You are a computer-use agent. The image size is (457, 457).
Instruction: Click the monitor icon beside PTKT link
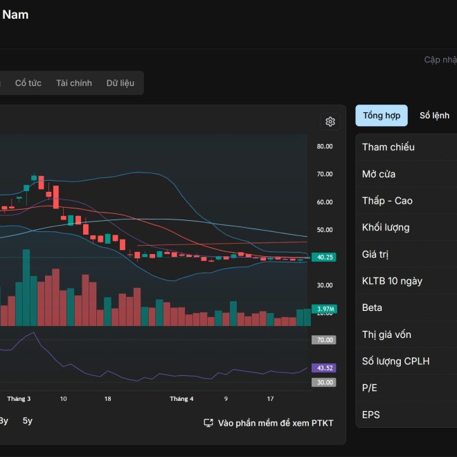[208, 422]
